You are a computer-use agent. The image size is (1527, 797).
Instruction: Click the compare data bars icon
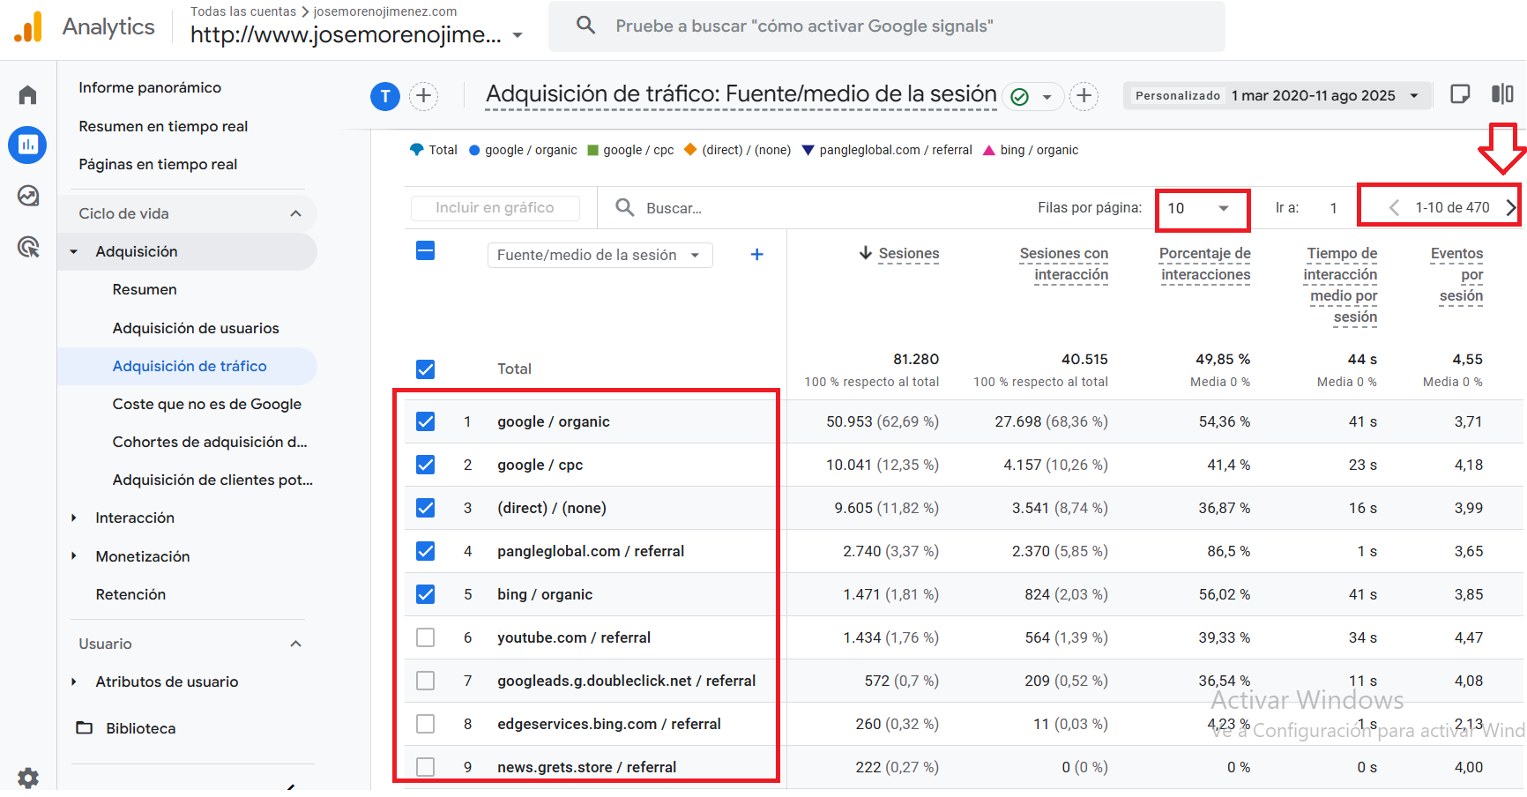1502,94
